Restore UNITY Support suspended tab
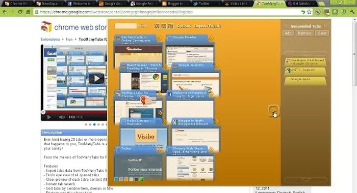 pyautogui.click(x=305, y=71)
